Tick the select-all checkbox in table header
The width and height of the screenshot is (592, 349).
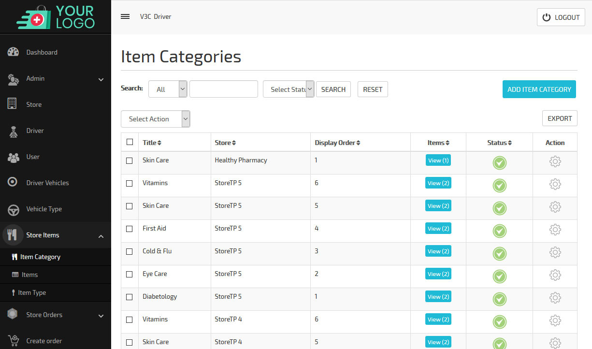[130, 142]
